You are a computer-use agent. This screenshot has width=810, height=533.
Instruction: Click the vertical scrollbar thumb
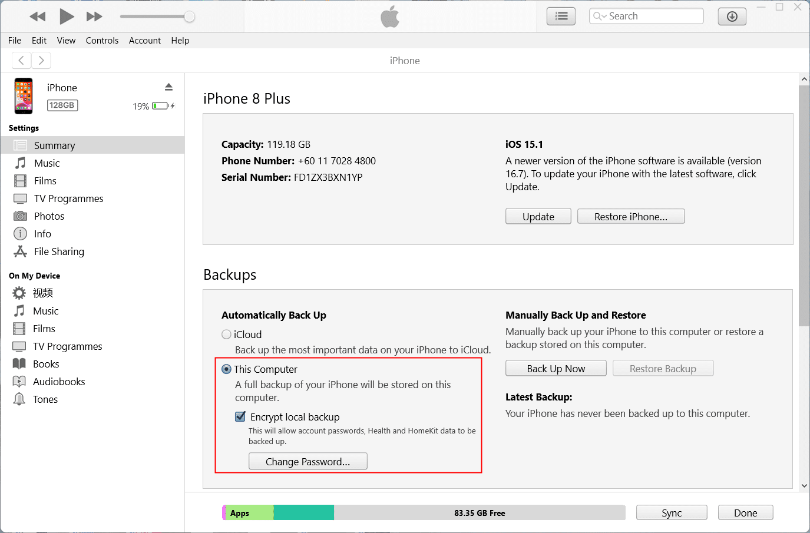click(x=804, y=206)
